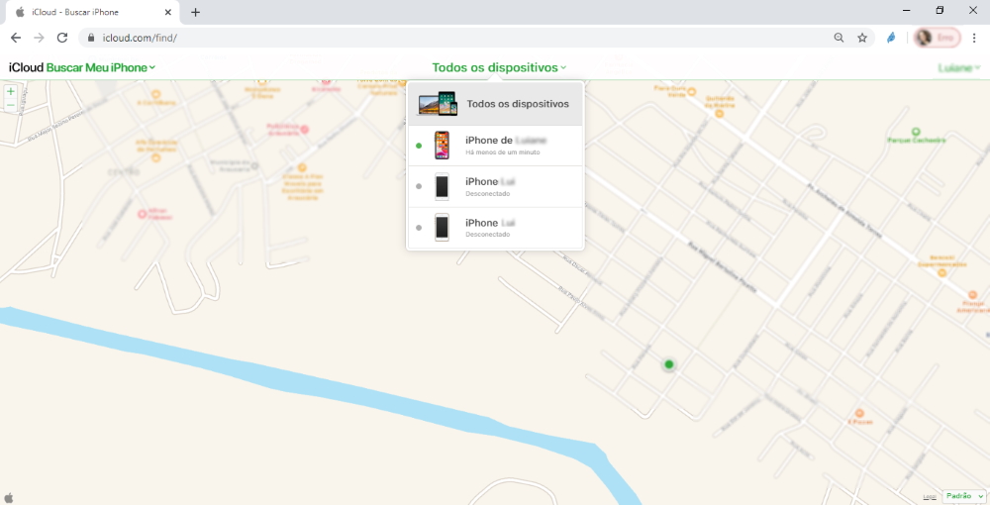Select the second Desconectado iPhone entry
The image size is (990, 505).
tap(495, 228)
